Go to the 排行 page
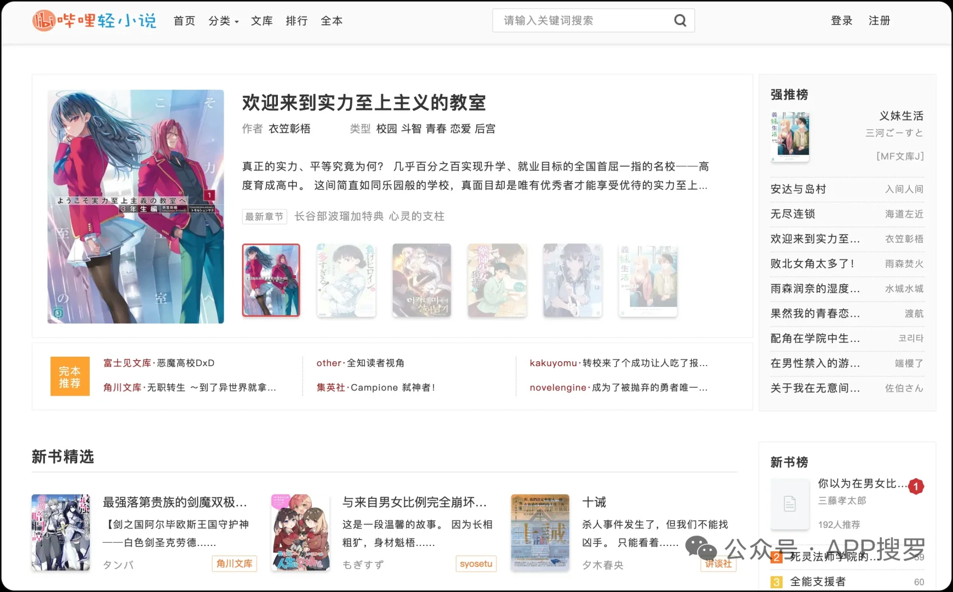The width and height of the screenshot is (953, 592). tap(296, 21)
